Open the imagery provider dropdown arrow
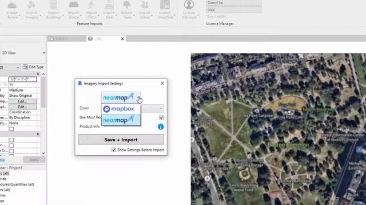 [x=138, y=97]
